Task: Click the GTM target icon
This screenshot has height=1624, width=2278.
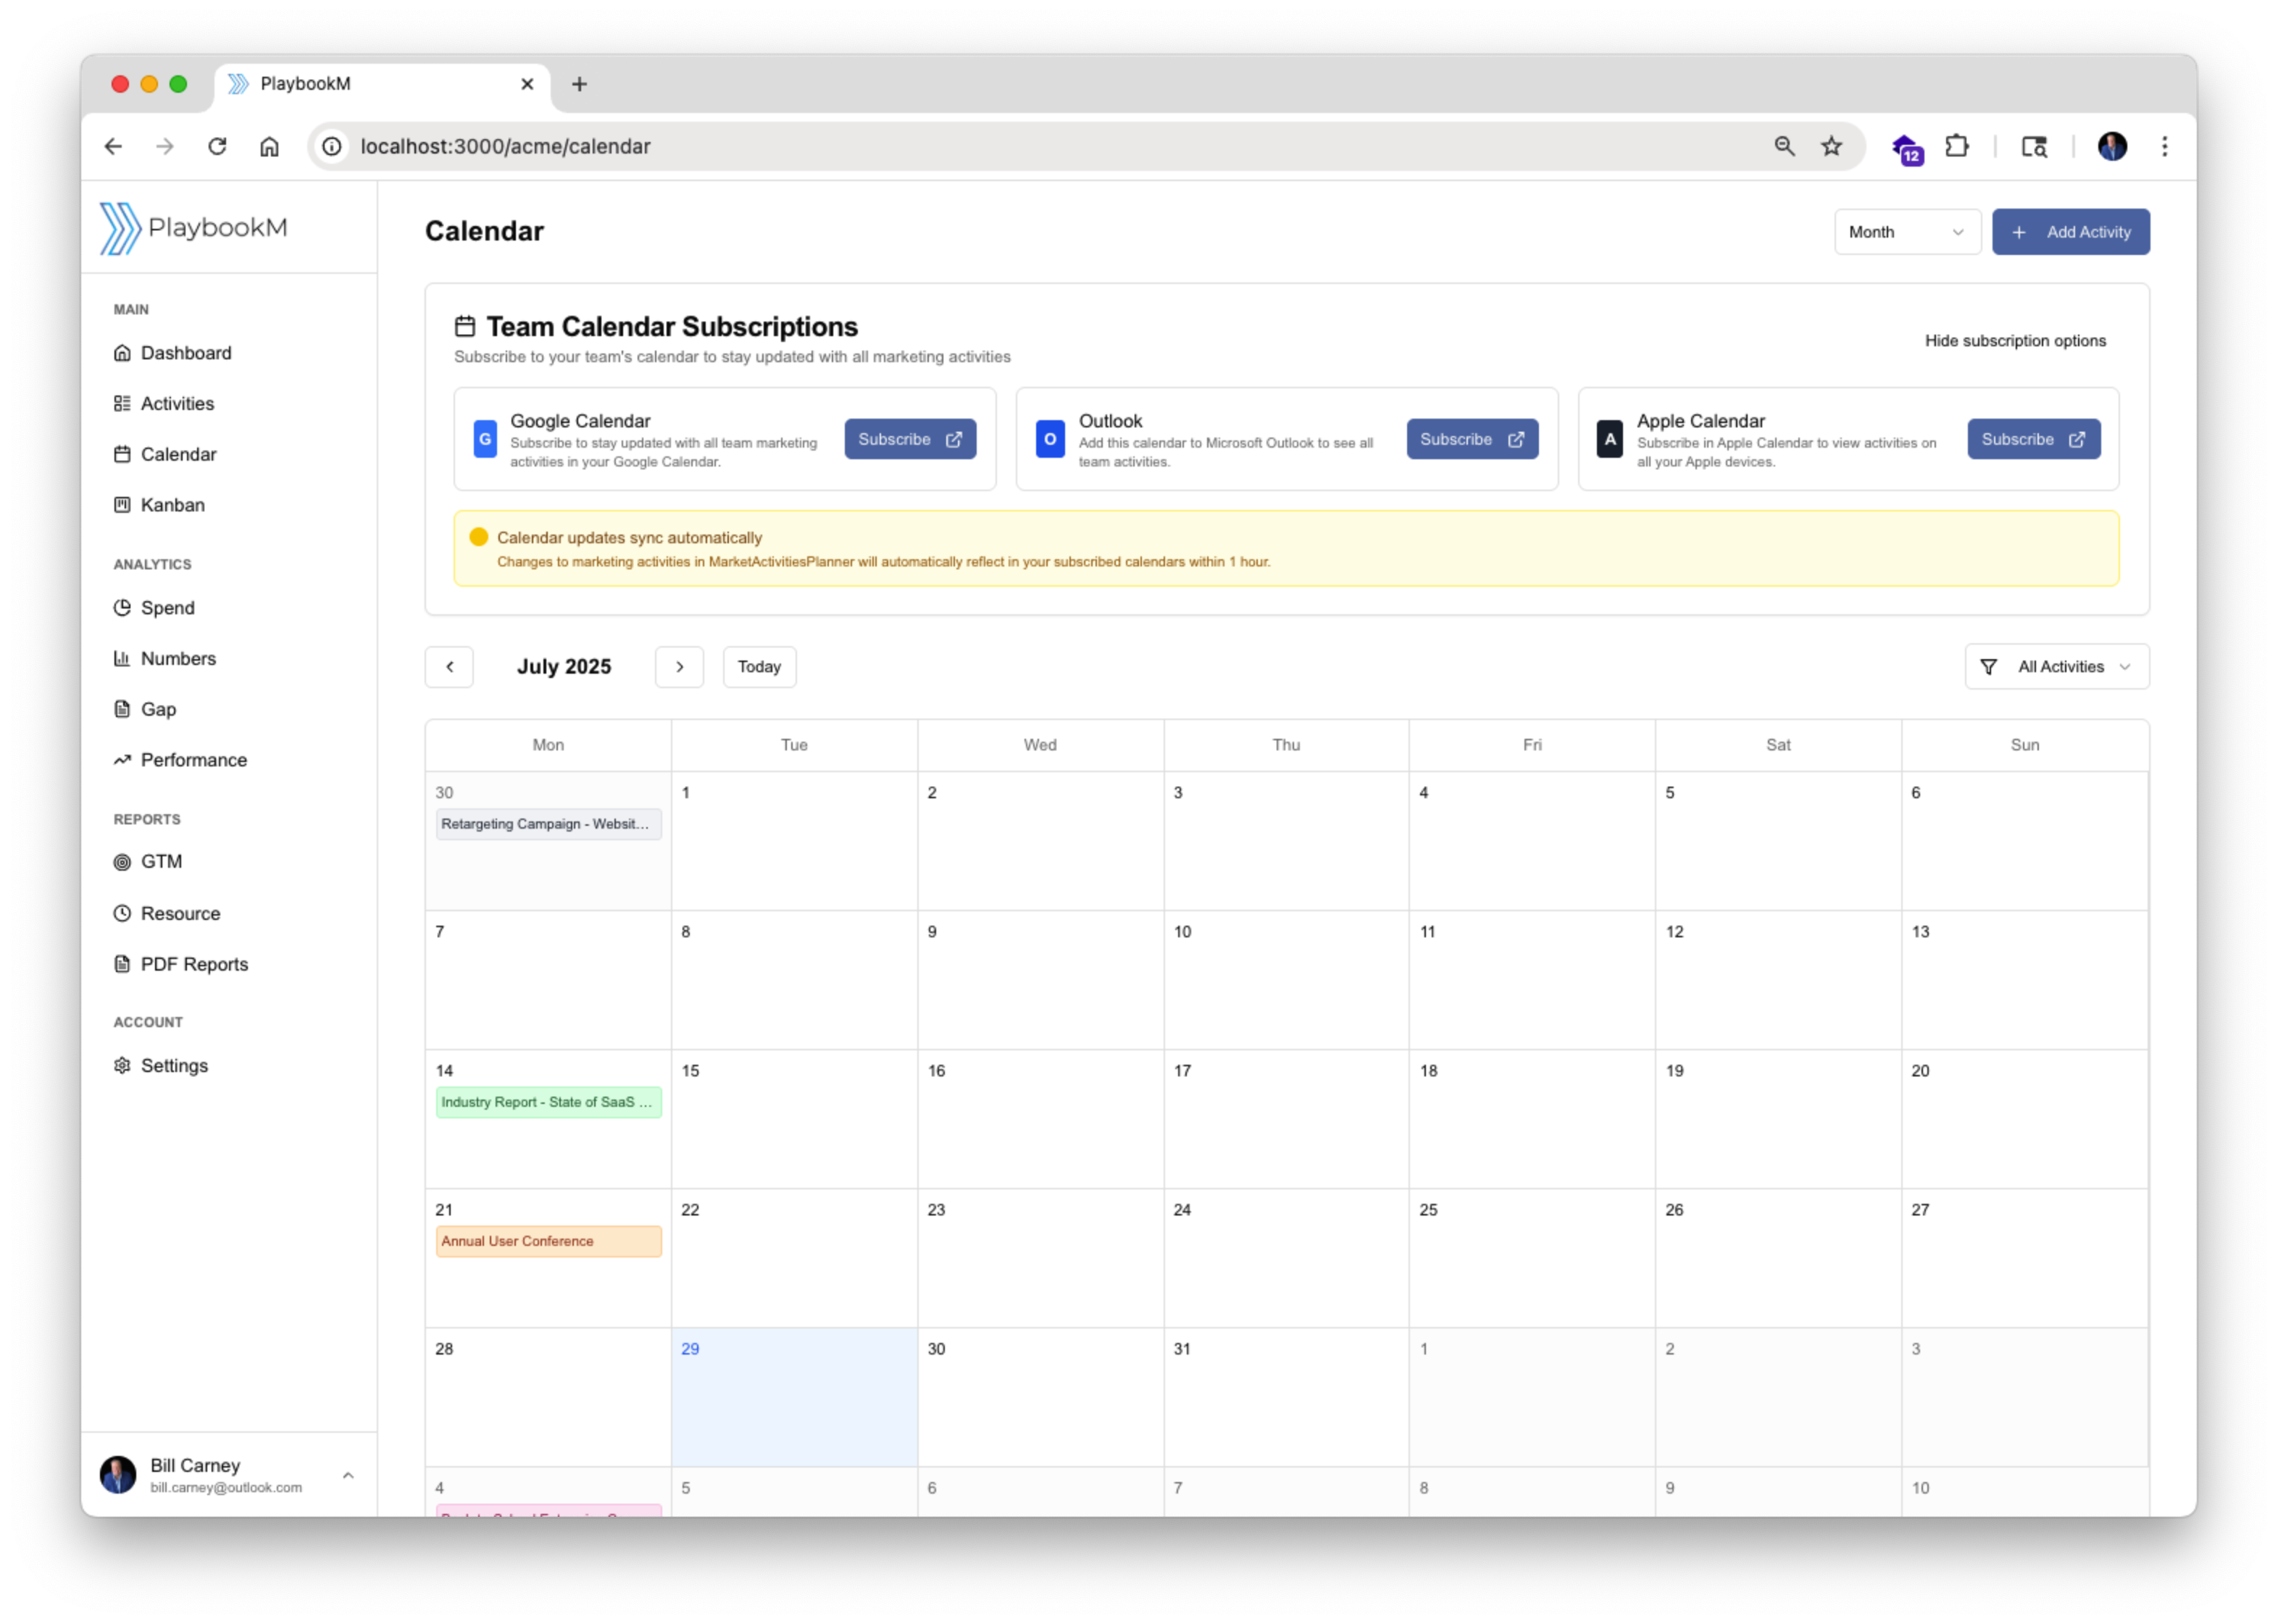Action: coord(123,861)
